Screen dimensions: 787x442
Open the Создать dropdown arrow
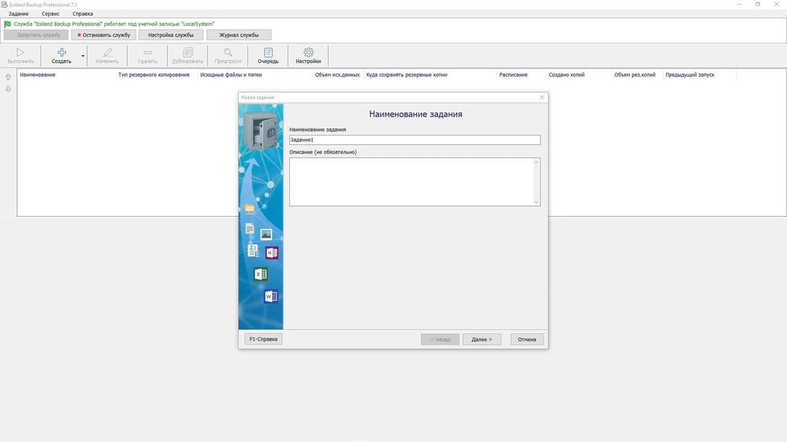83,56
